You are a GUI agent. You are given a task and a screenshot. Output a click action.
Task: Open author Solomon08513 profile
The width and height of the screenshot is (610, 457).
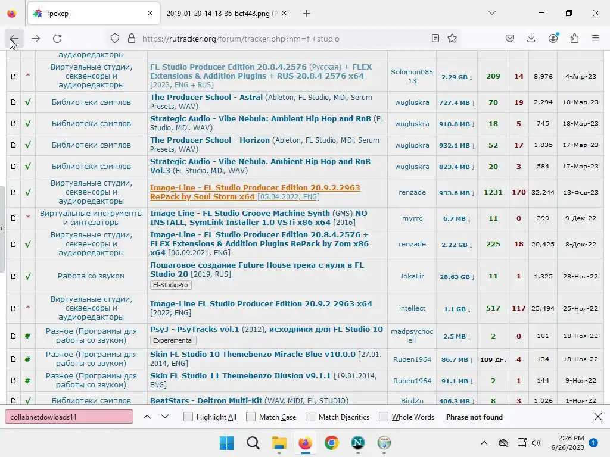click(x=412, y=76)
